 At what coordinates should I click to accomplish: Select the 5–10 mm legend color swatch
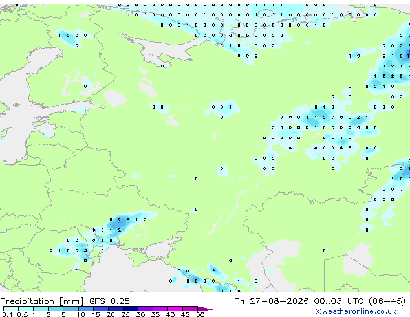[70, 309]
